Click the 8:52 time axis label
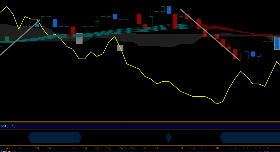 point(48,148)
